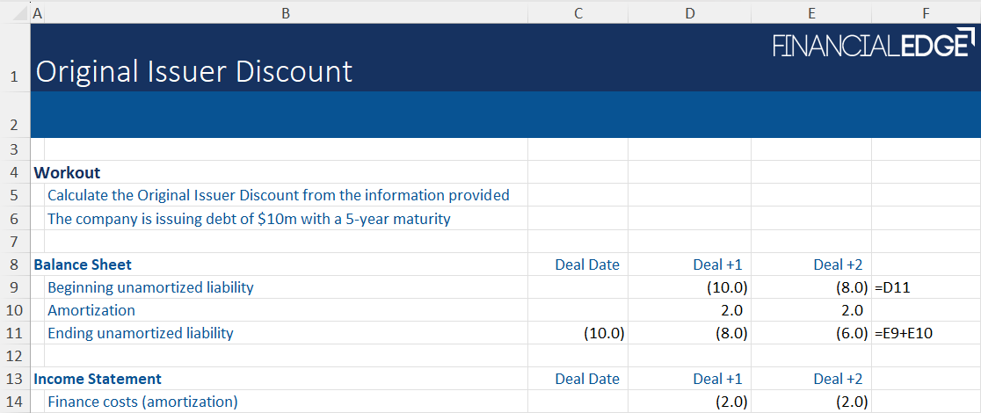Select column D header
Viewport: 981px width, 413px height.
click(x=690, y=12)
